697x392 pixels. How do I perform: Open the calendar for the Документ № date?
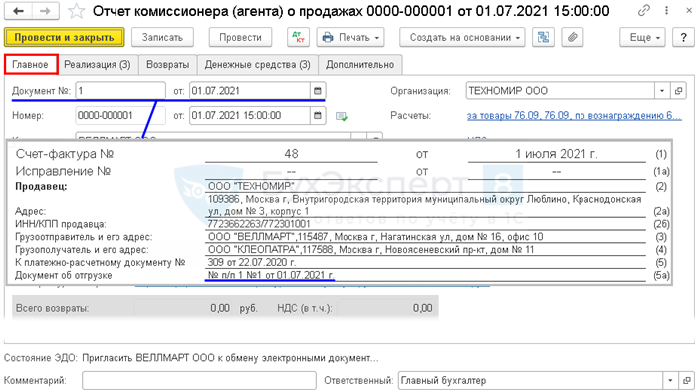[318, 91]
